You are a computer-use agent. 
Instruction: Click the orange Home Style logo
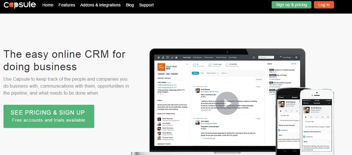tap(161, 67)
